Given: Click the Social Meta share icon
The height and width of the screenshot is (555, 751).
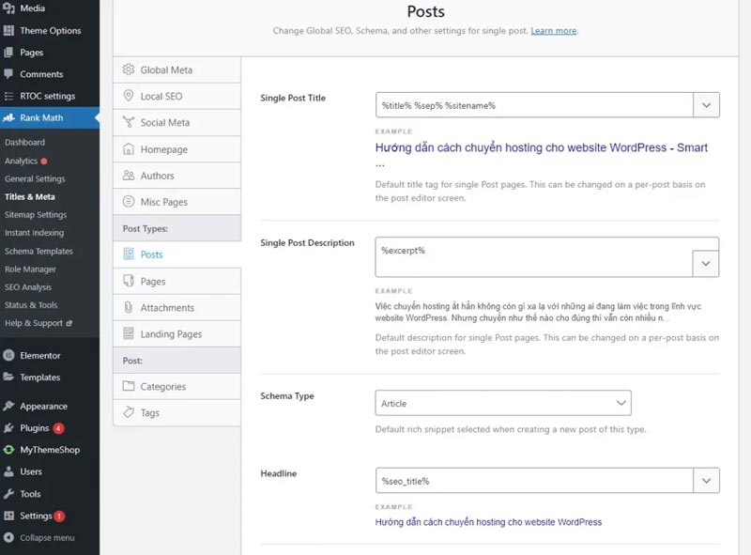Looking at the screenshot, I should (x=129, y=123).
